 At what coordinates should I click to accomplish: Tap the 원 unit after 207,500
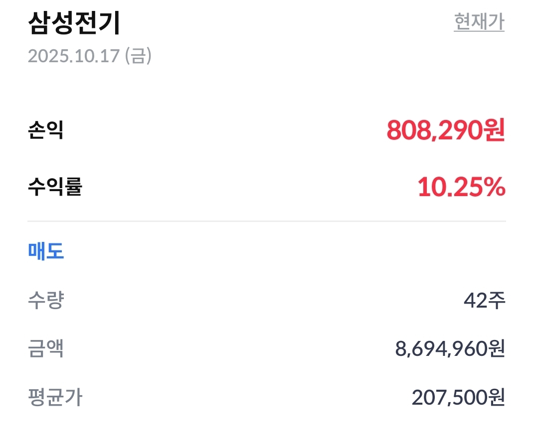pos(497,398)
